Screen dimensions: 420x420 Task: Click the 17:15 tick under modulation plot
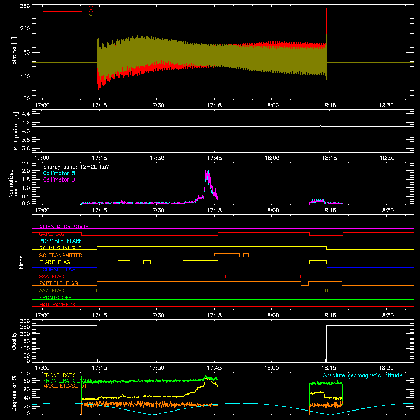(x=99, y=211)
